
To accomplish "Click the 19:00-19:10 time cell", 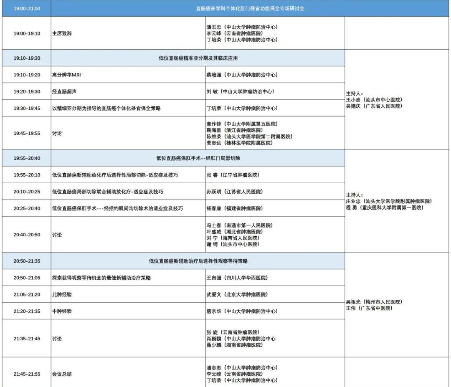I will pyautogui.click(x=27, y=33).
